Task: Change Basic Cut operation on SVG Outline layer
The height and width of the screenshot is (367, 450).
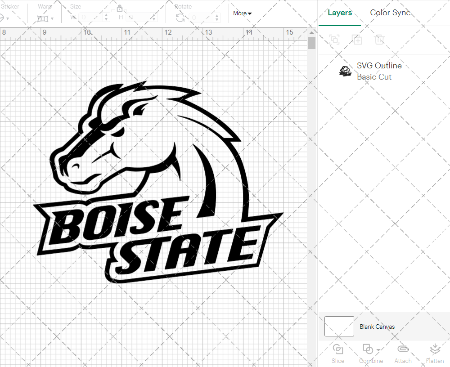Action: point(374,77)
